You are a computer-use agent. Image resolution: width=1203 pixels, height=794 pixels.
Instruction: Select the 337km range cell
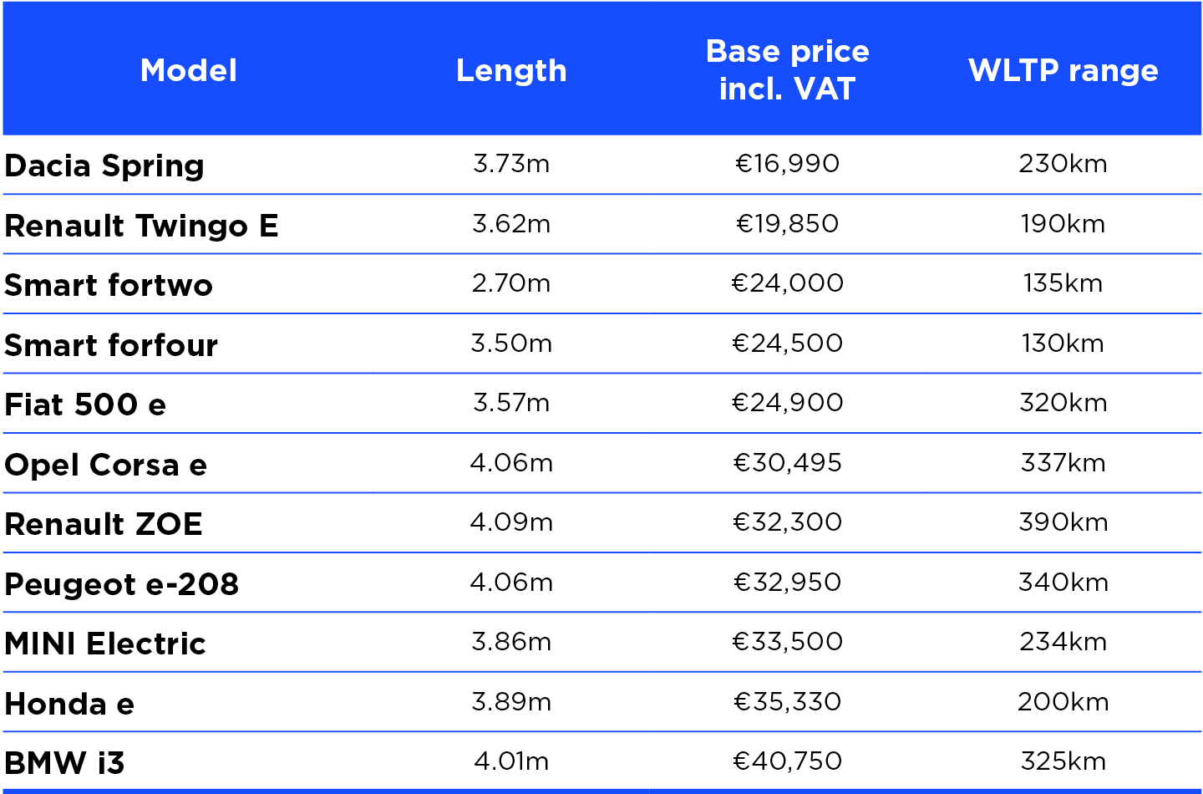click(x=1063, y=462)
